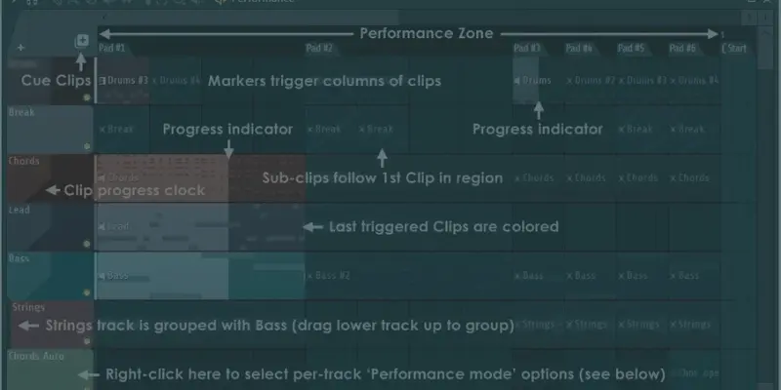Click the Pad #2 marker
Image resolution: width=781 pixels, height=390 pixels.
tap(319, 48)
